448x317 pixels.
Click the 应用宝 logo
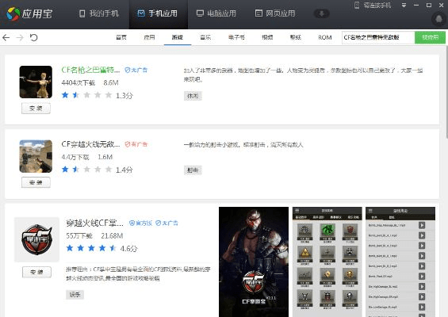(29, 13)
